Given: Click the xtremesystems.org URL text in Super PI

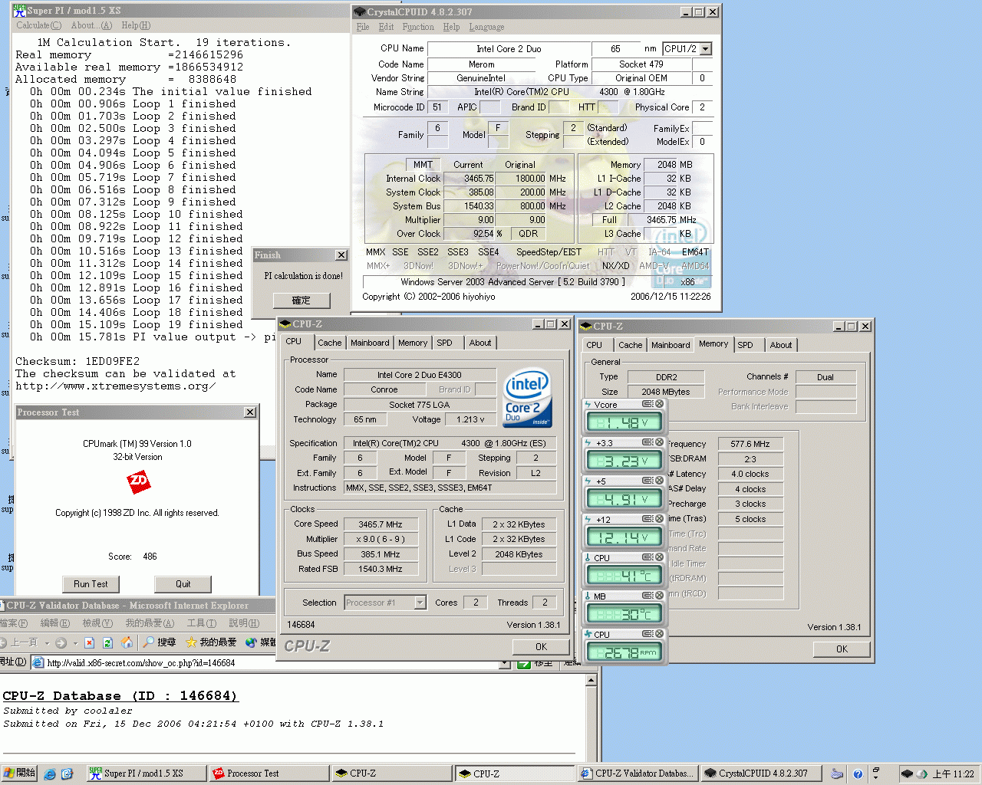Looking at the screenshot, I should (115, 386).
